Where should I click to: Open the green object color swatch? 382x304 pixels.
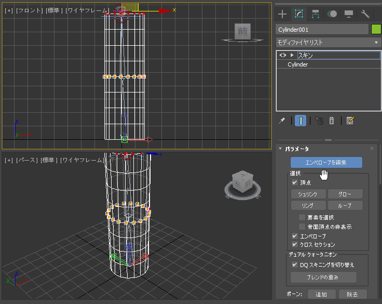pos(376,30)
